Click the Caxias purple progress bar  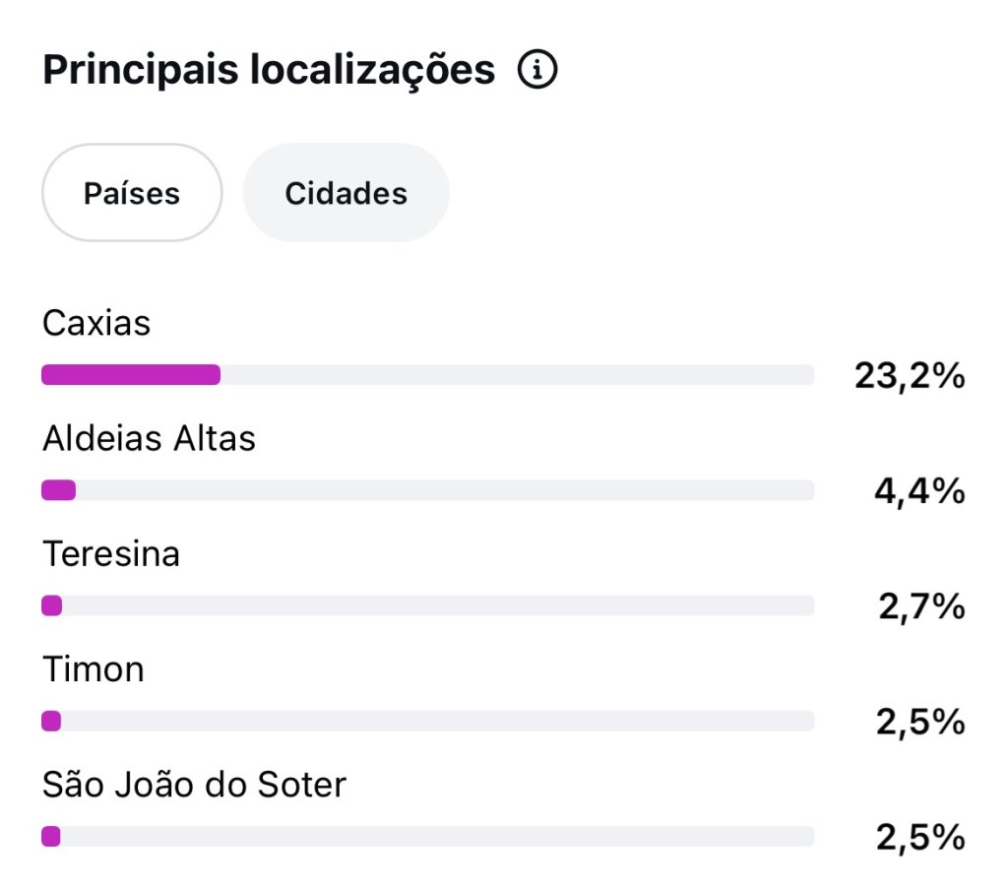click(131, 374)
